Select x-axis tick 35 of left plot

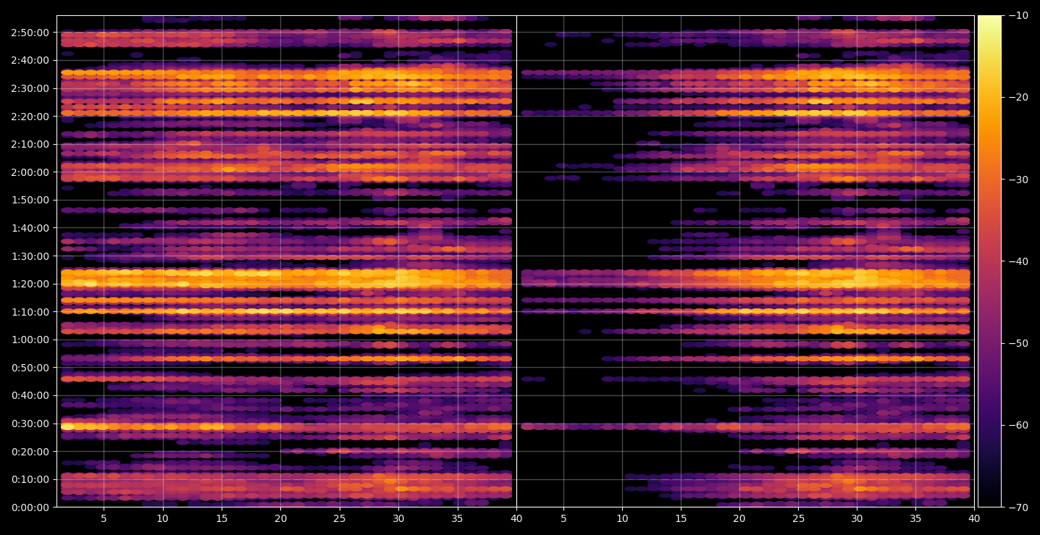pyautogui.click(x=457, y=518)
